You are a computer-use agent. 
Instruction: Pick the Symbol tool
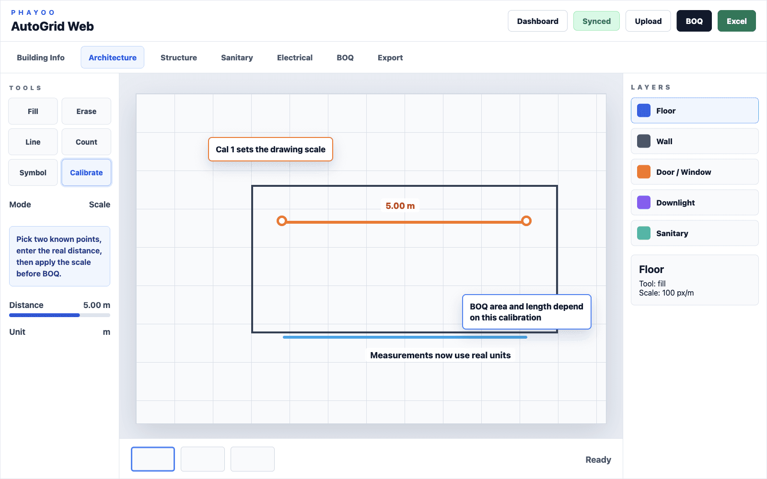33,172
